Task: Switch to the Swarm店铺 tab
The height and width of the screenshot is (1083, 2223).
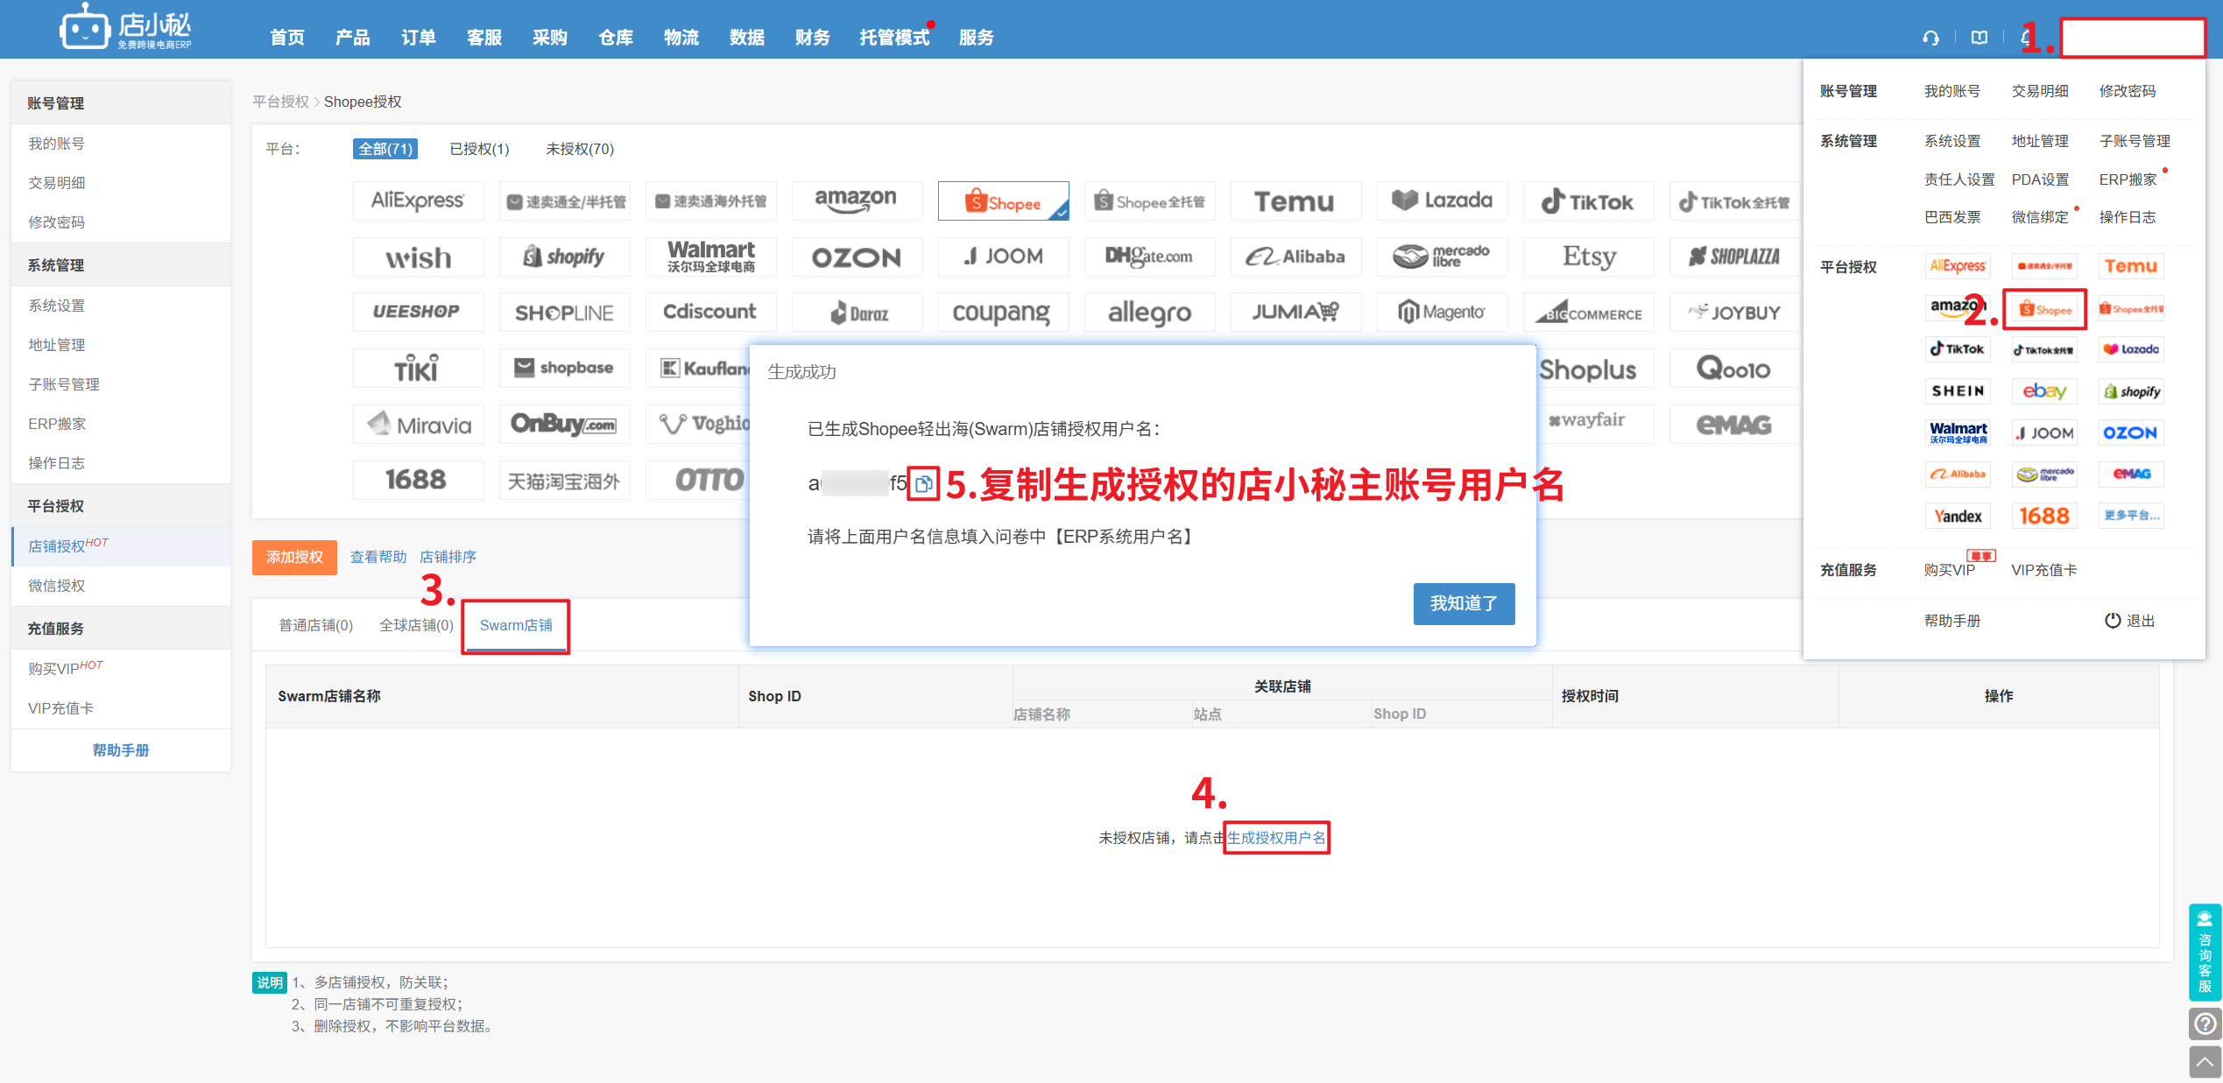Action: click(516, 625)
